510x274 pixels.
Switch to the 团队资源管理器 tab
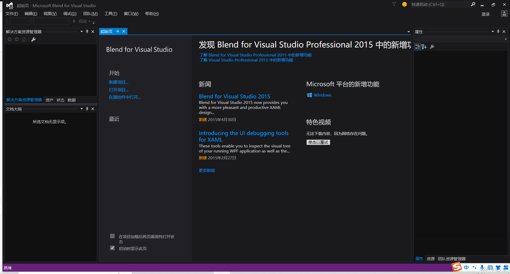click(452, 259)
